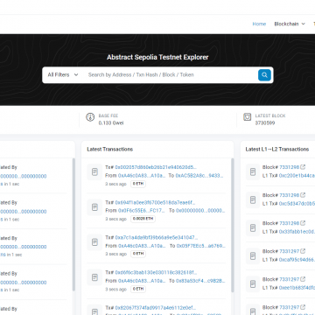
Task: Open external link icon in L1 Tx 0xc200e1b44ca row
Action: (303, 167)
